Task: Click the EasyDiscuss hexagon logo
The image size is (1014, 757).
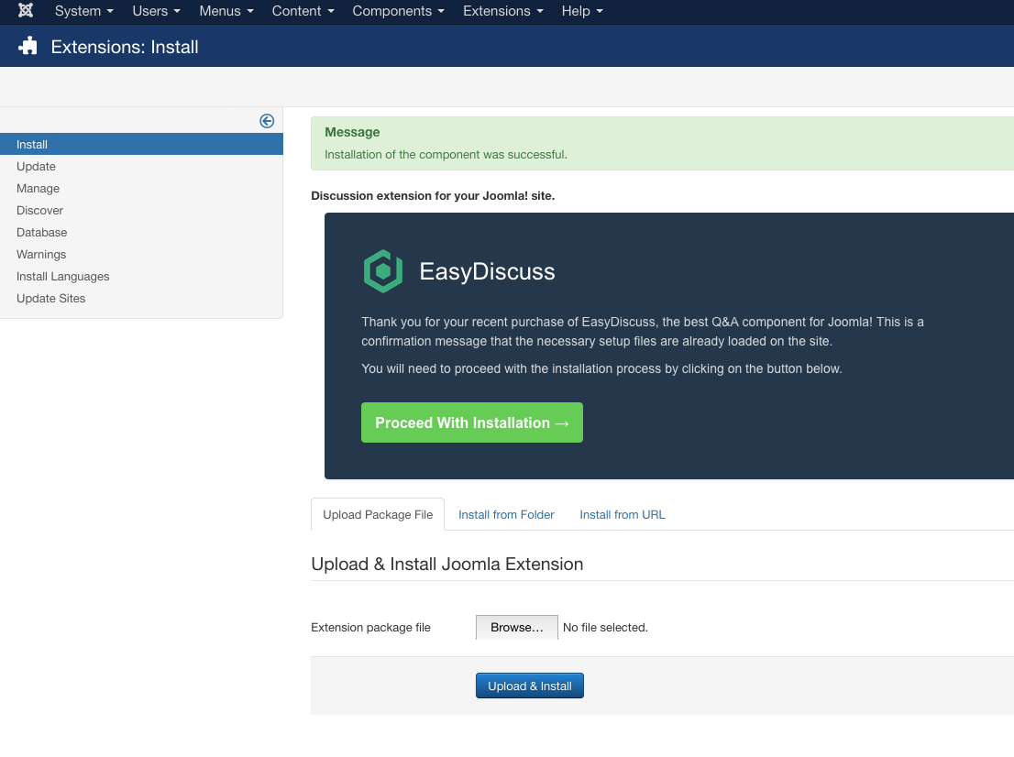Action: pyautogui.click(x=383, y=271)
